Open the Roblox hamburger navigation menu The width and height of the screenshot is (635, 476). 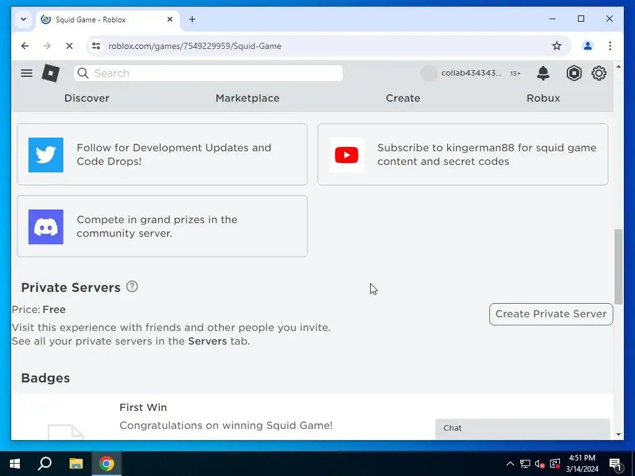[27, 73]
